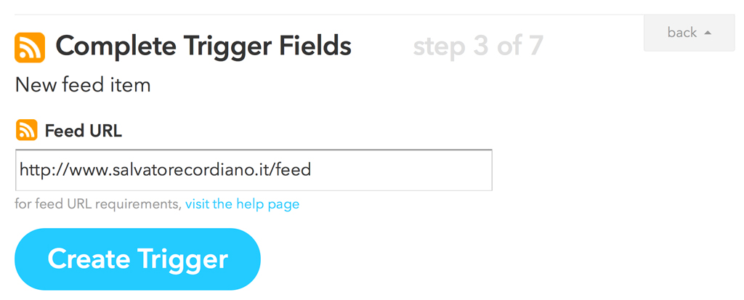Click the 'for feed URL requirements' hint text

[x=98, y=205]
